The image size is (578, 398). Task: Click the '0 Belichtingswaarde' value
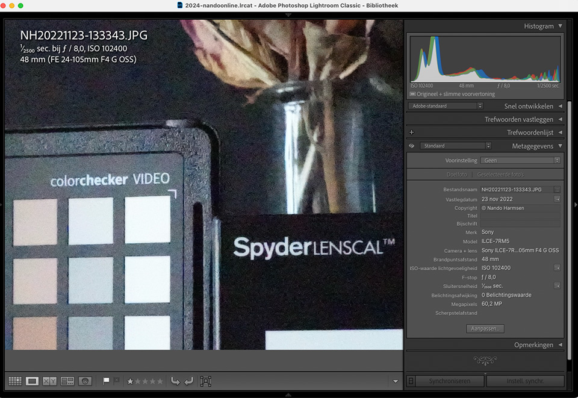click(x=506, y=295)
